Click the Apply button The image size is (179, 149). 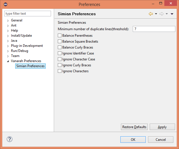(x=162, y=127)
